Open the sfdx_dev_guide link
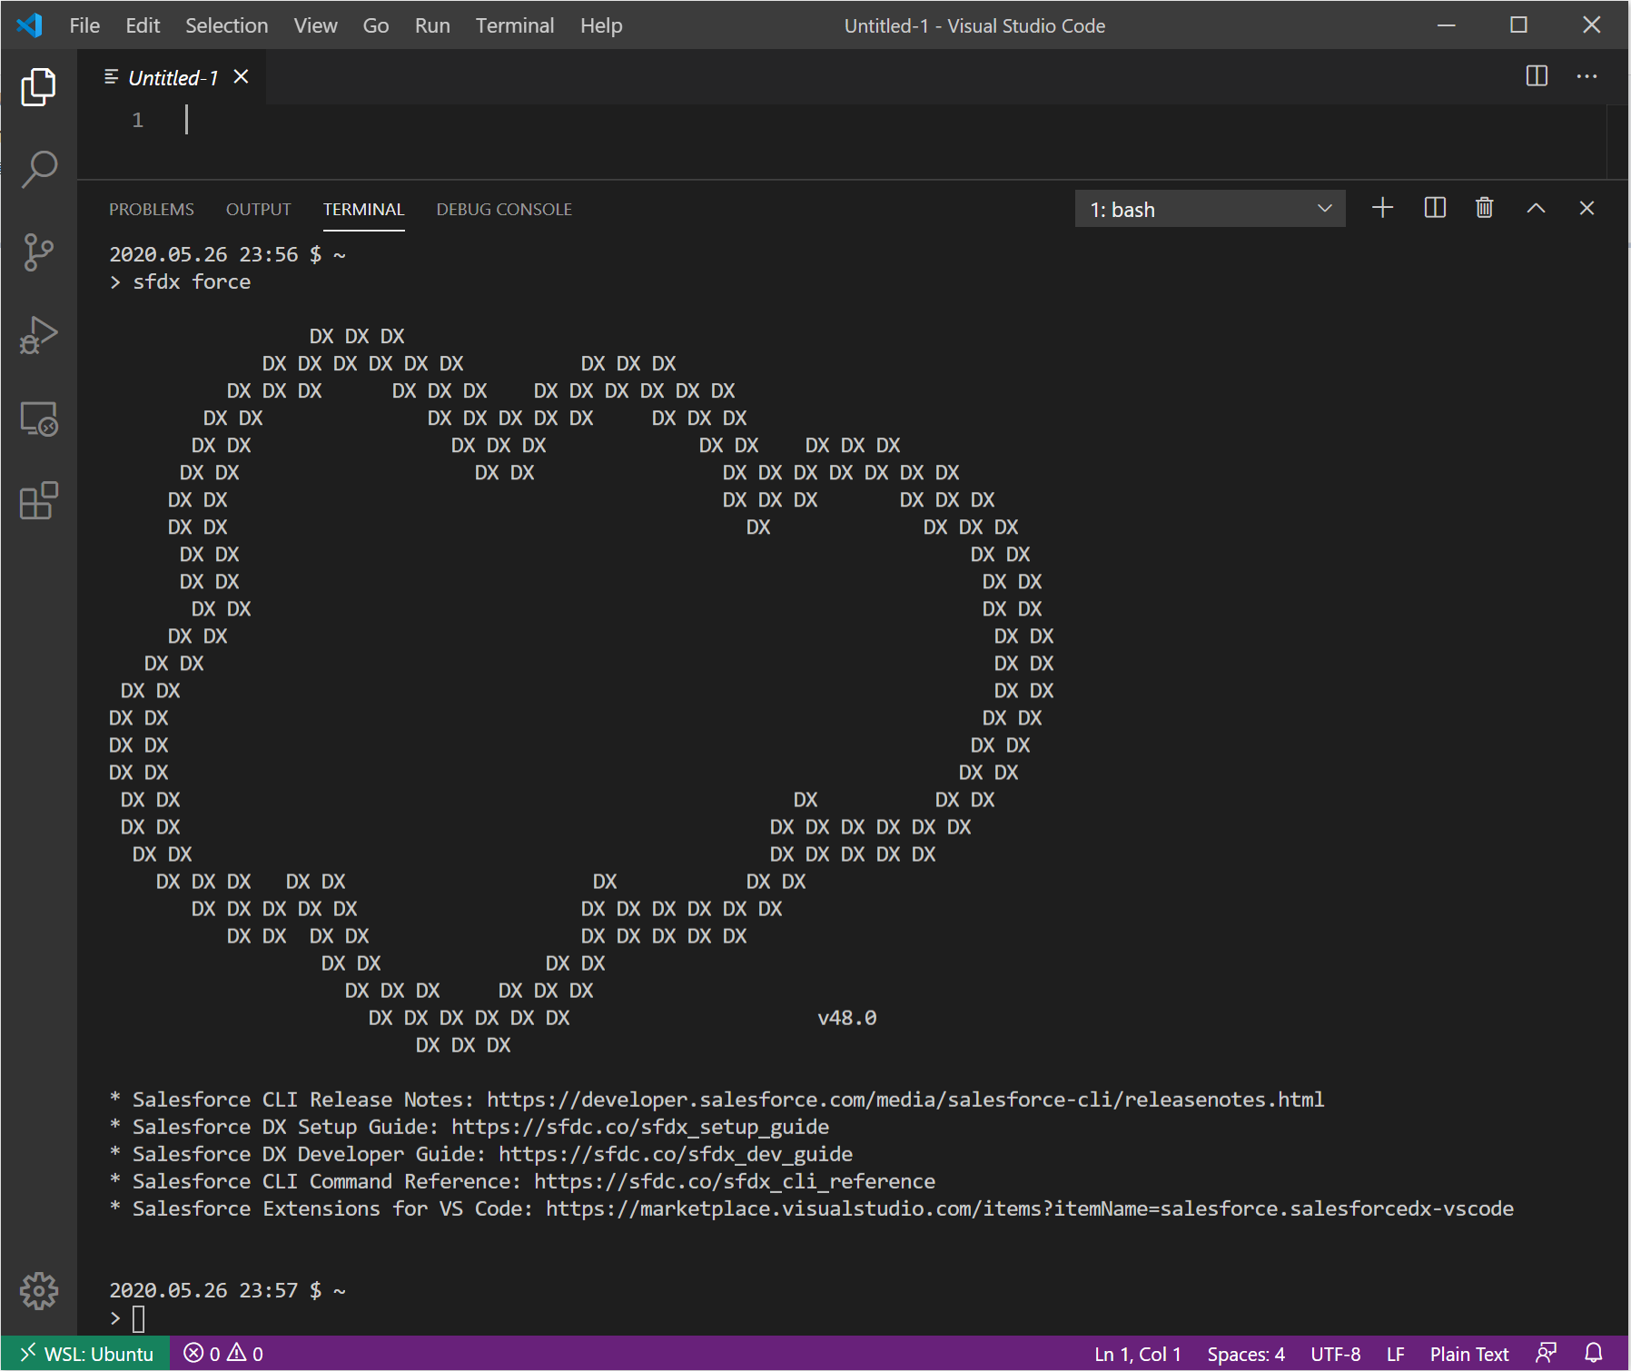Image resolution: width=1631 pixels, height=1371 pixels. click(x=676, y=1154)
